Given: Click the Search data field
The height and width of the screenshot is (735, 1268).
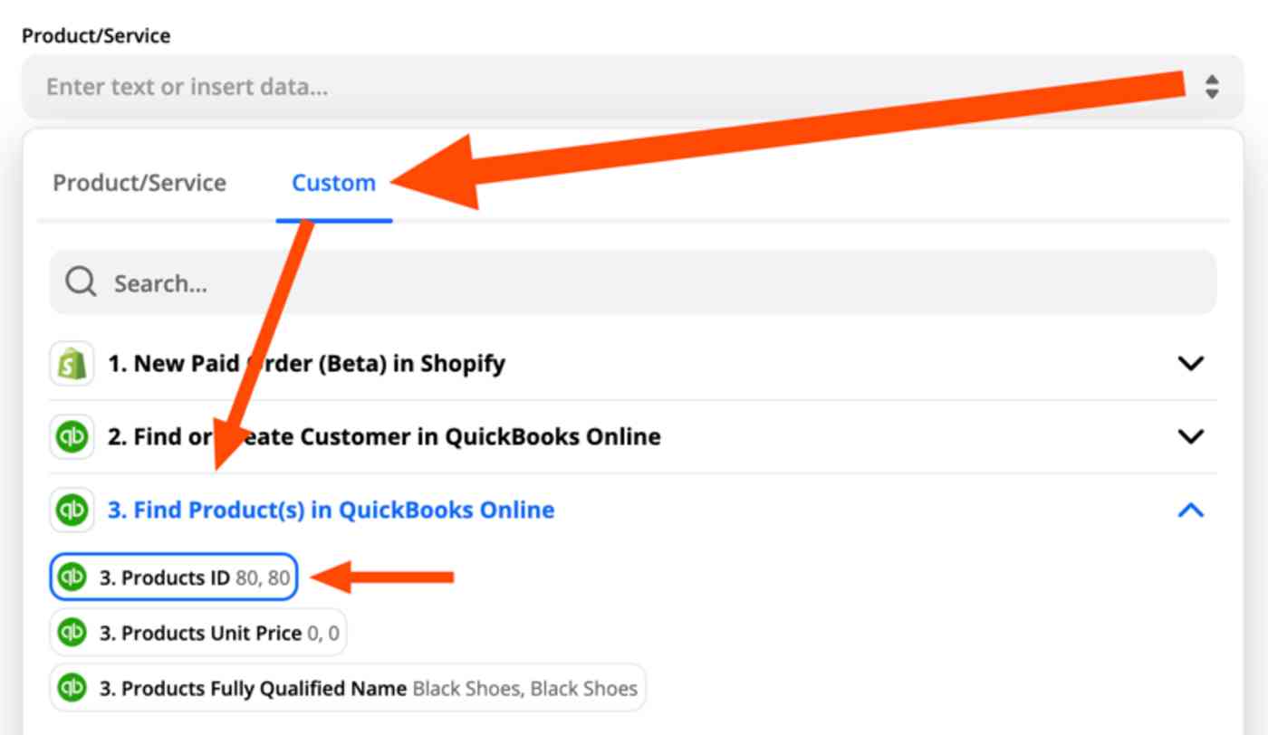Looking at the screenshot, I should (633, 283).
